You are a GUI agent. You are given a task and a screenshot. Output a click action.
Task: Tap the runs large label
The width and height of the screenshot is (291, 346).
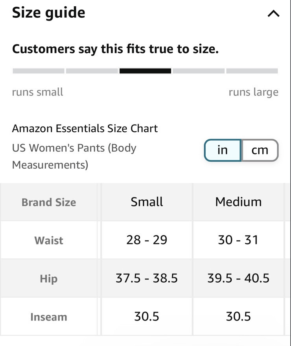tap(253, 92)
